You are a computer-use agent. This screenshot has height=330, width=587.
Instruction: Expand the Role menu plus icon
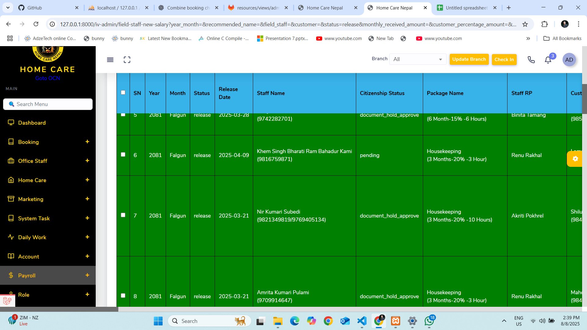click(x=87, y=295)
